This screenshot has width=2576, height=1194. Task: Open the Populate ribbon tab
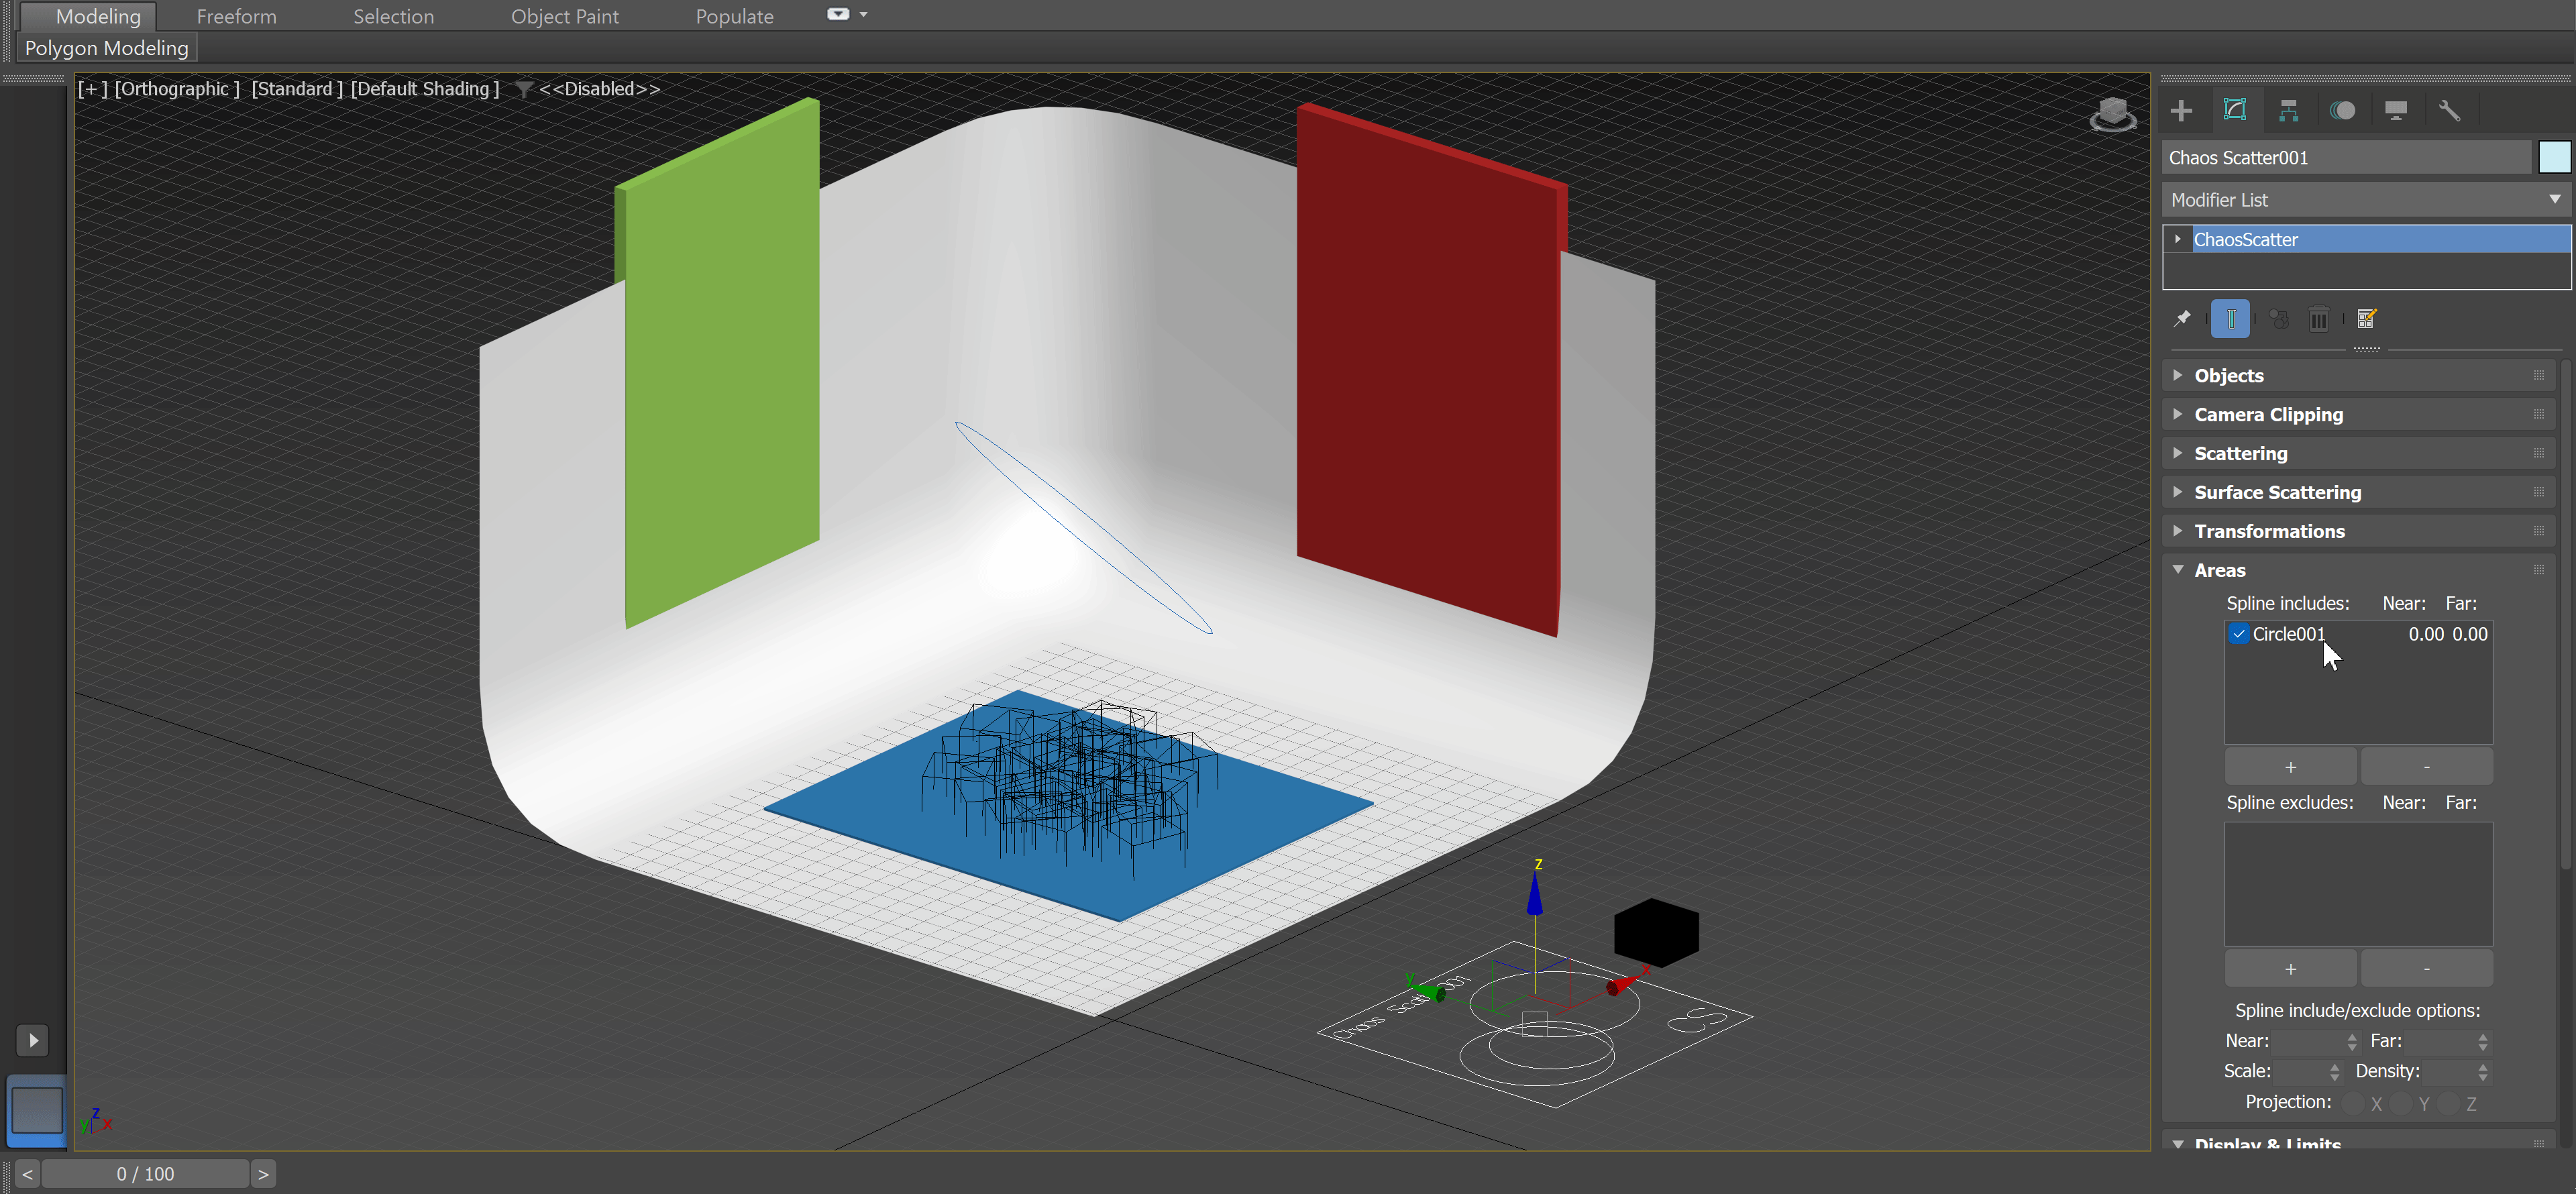click(x=735, y=16)
